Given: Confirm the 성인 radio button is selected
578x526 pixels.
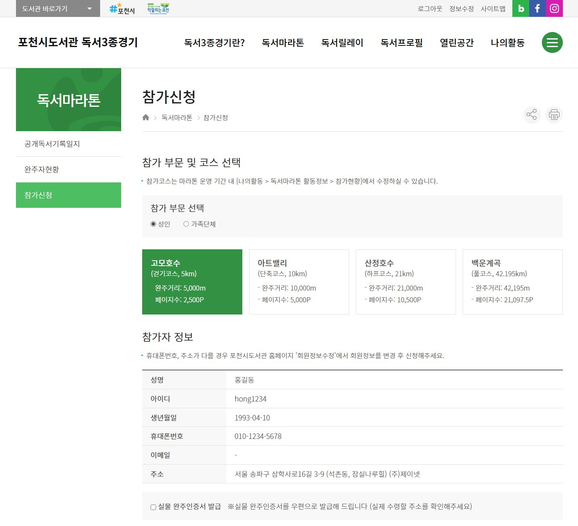Looking at the screenshot, I should (x=153, y=224).
